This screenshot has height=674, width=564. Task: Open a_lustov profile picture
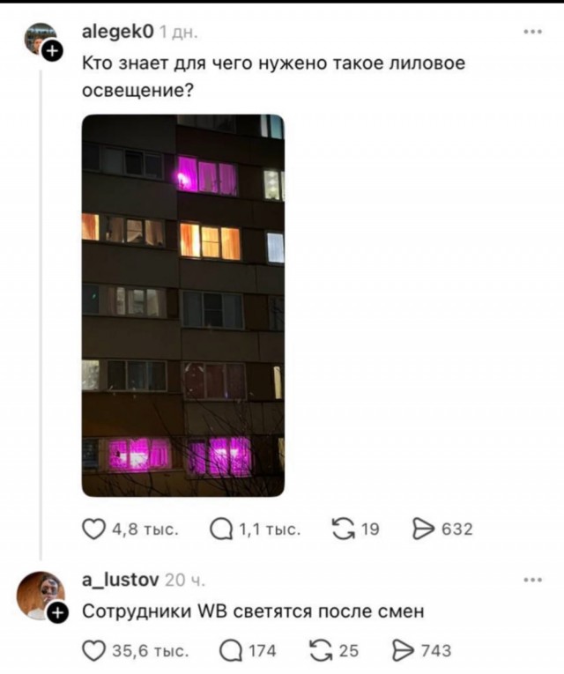41,596
